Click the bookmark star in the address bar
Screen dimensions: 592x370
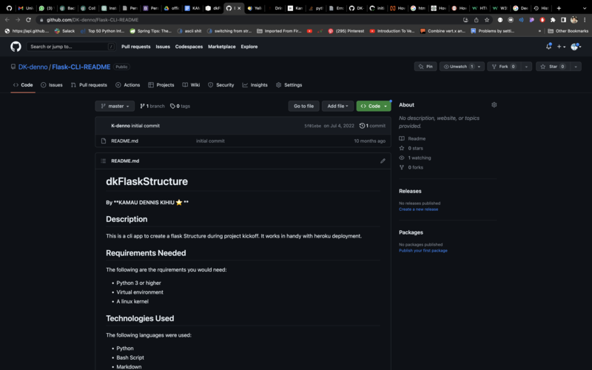(x=486, y=20)
